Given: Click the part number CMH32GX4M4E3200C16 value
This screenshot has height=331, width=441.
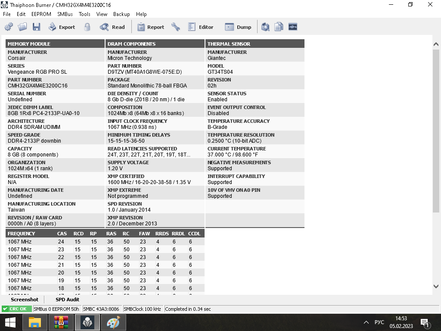Looking at the screenshot, I should [x=38, y=86].
